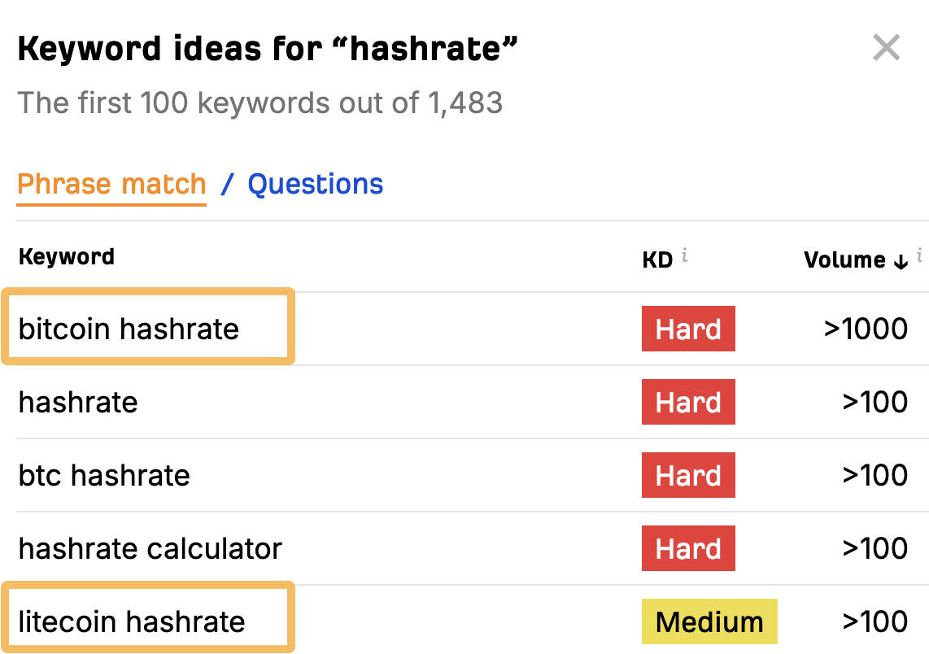Click the hashrate keyword text
The image size is (929, 654).
point(77,402)
